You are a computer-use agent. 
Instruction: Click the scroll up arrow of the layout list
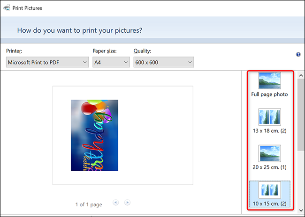pyautogui.click(x=300, y=74)
